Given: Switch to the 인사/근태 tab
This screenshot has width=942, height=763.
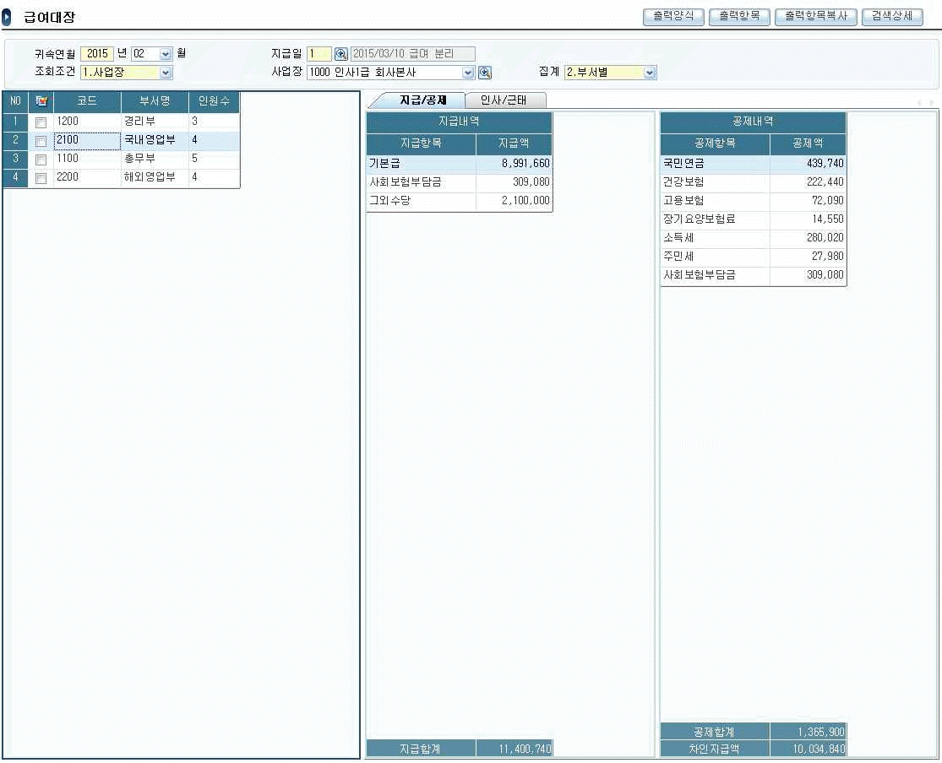Looking at the screenshot, I should click(504, 100).
